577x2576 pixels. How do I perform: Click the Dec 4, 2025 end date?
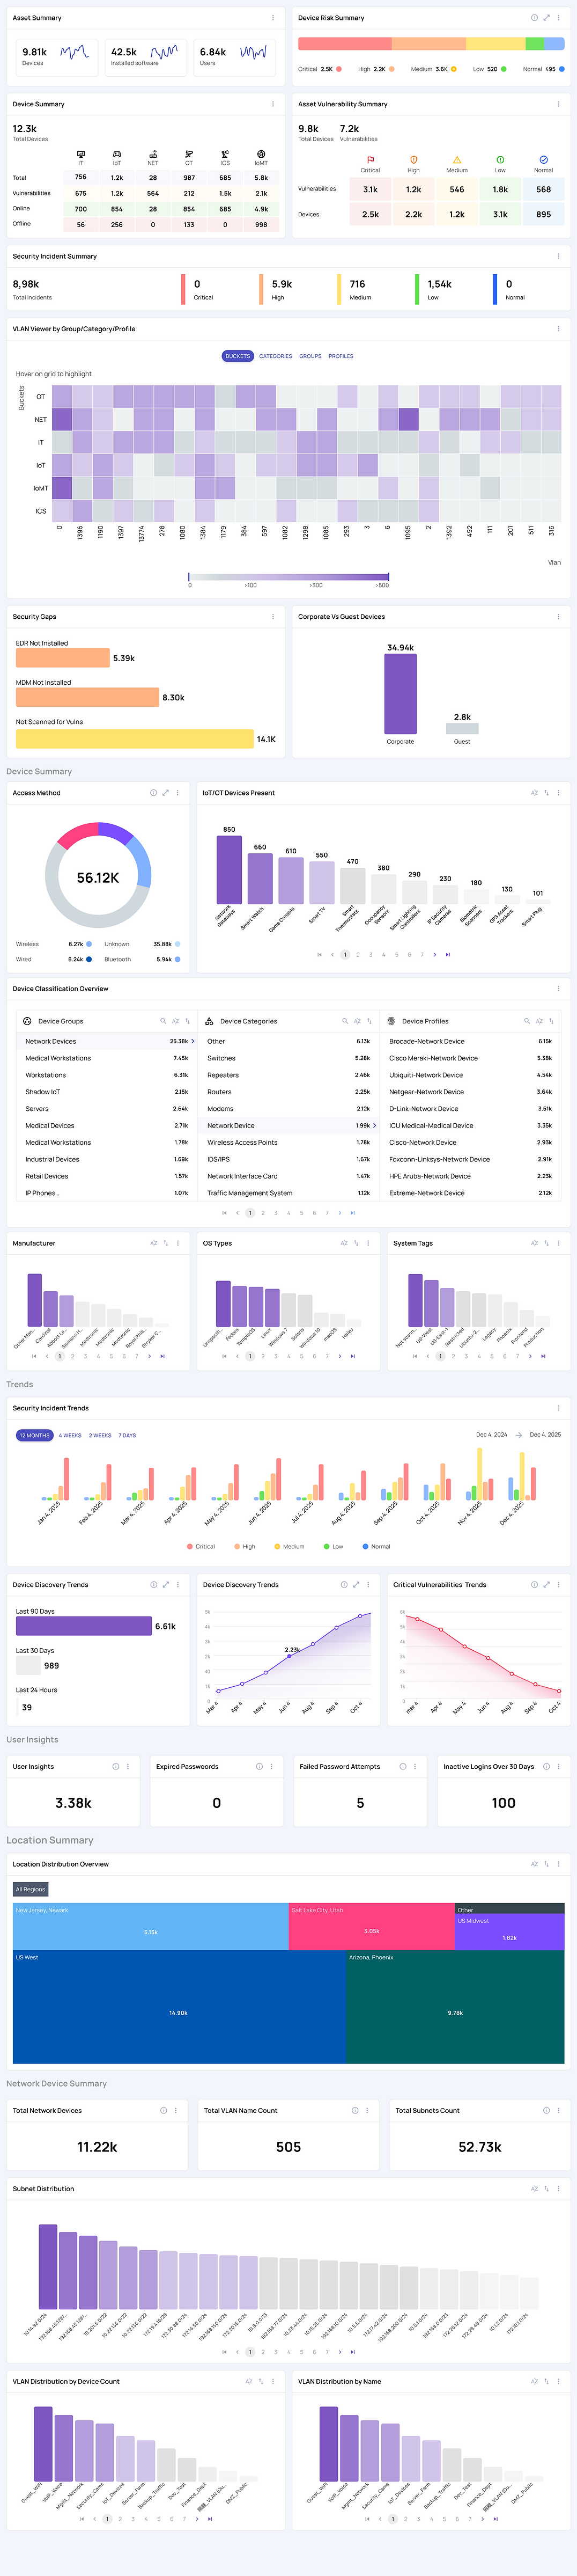pos(545,1435)
